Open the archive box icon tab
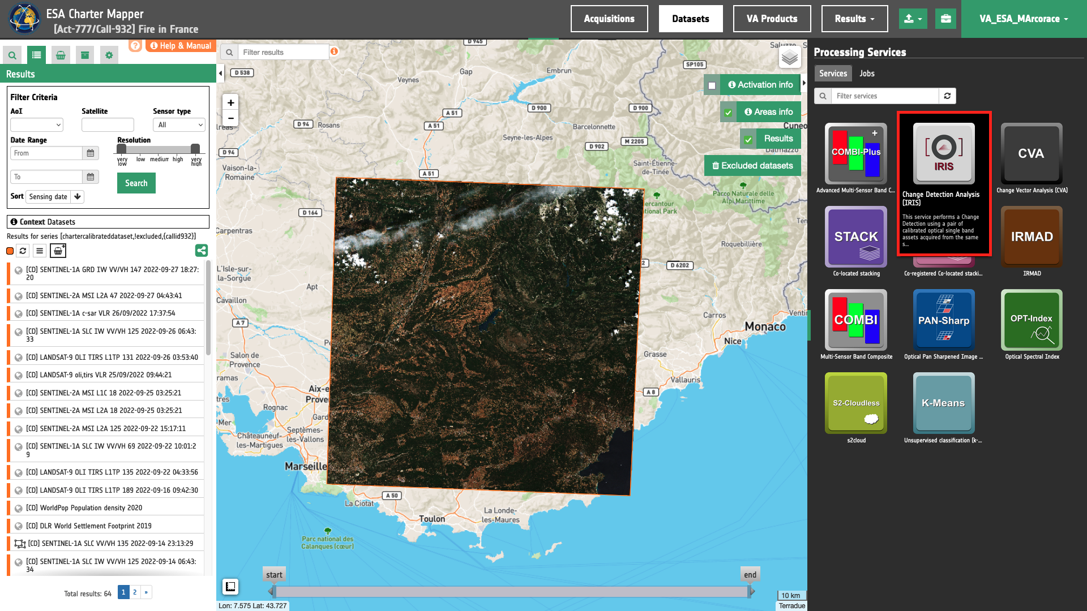Image resolution: width=1087 pixels, height=611 pixels. 85,55
